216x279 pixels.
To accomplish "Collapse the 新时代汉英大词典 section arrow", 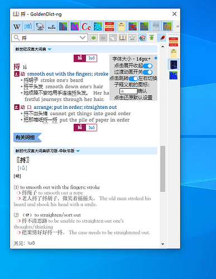I will [x=78, y=151].
